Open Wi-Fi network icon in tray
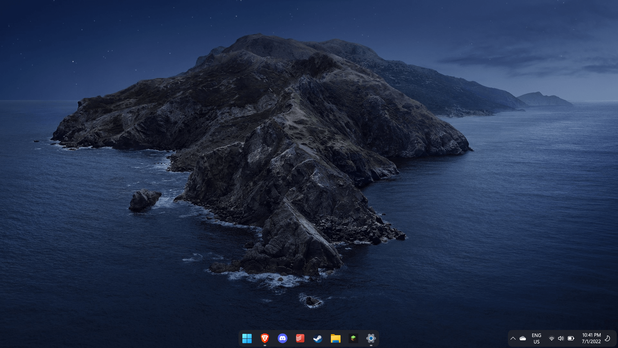The height and width of the screenshot is (348, 618). point(551,338)
